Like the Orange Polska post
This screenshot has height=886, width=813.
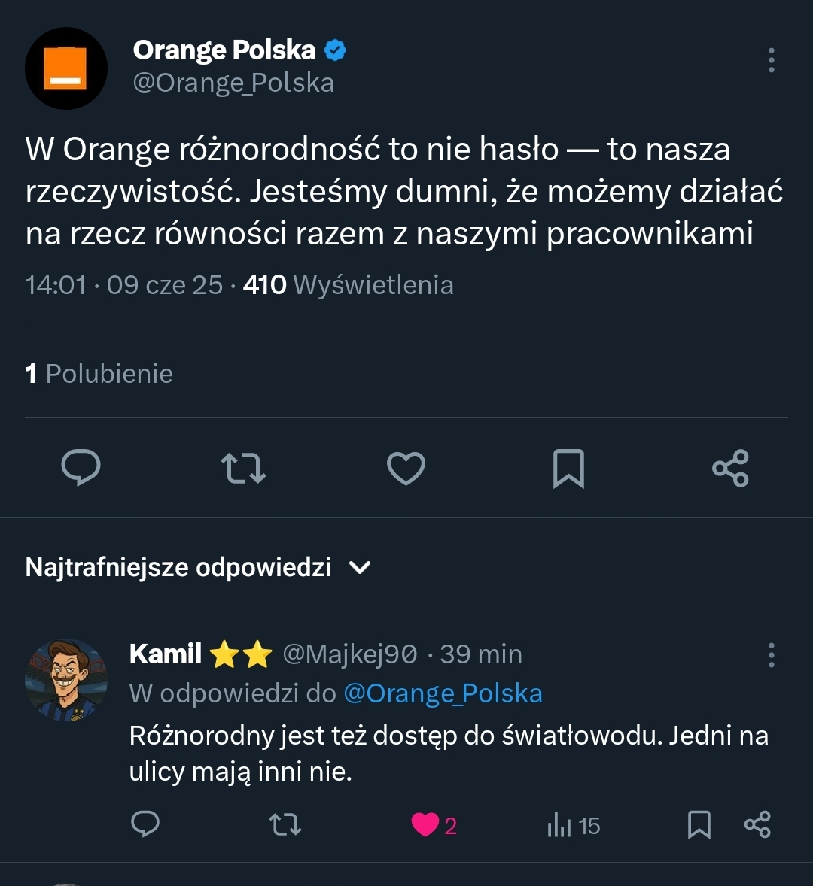(406, 468)
